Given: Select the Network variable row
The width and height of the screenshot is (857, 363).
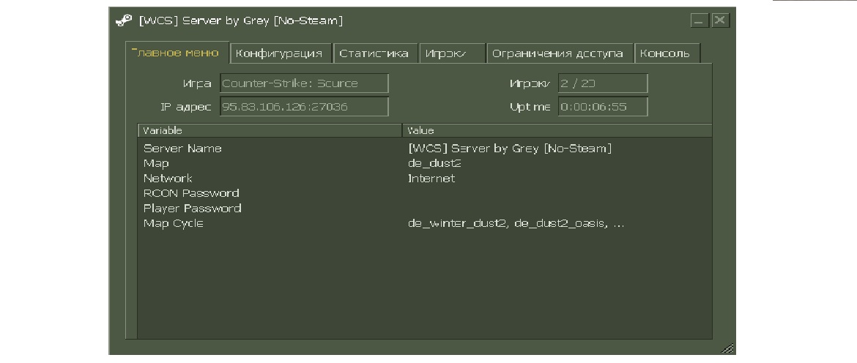Looking at the screenshot, I should tap(425, 179).
